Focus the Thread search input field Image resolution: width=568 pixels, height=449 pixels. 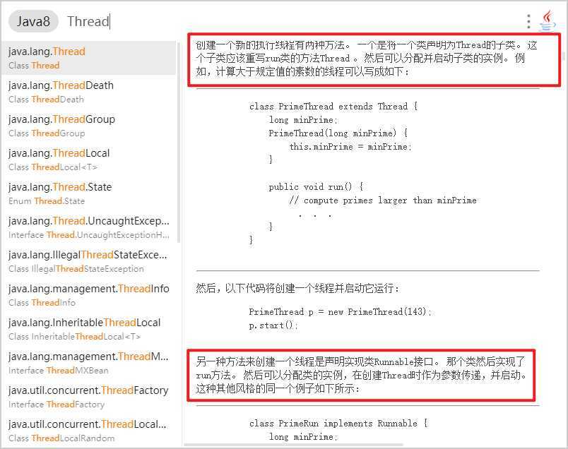[x=89, y=21]
